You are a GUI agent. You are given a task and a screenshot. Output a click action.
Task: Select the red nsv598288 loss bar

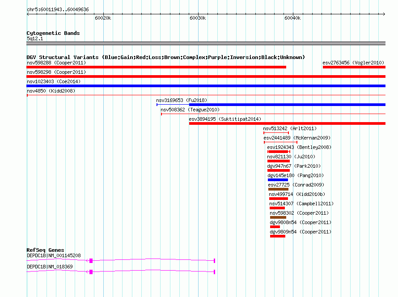click(157, 67)
